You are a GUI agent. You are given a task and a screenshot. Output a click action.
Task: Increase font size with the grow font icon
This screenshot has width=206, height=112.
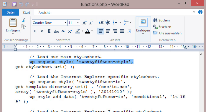pos(85,23)
